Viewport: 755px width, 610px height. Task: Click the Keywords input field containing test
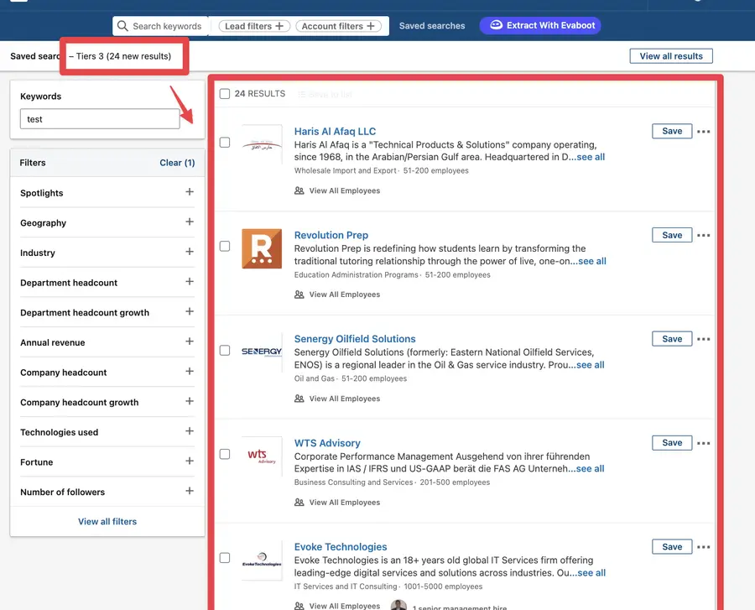pyautogui.click(x=99, y=118)
